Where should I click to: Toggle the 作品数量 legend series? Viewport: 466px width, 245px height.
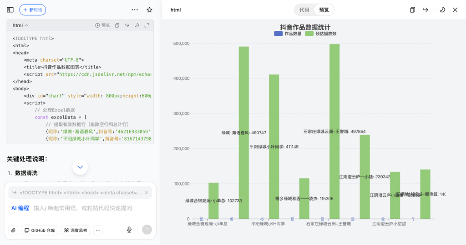(288, 34)
